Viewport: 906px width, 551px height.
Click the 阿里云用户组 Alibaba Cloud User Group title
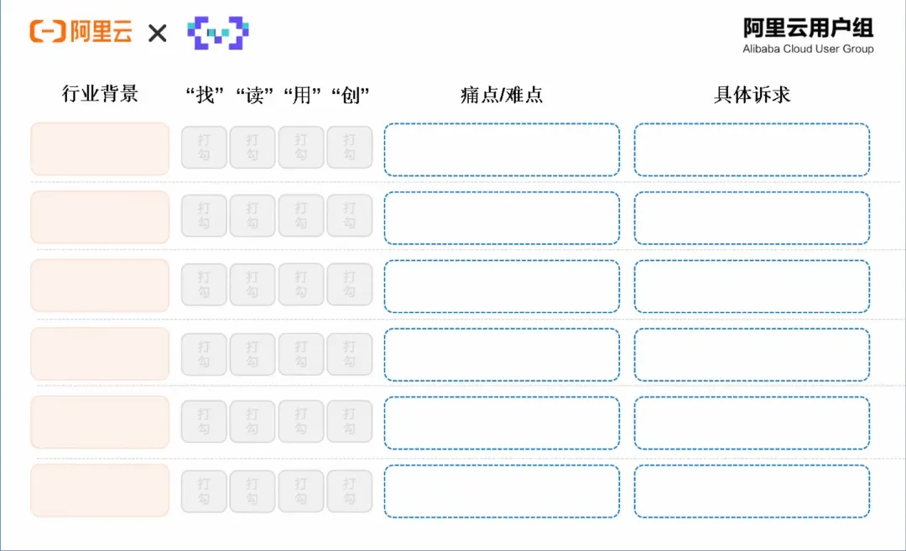(x=808, y=36)
